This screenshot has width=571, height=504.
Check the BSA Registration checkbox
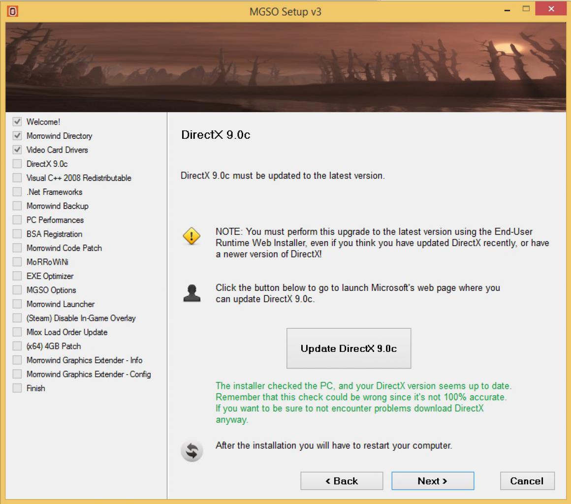click(17, 233)
